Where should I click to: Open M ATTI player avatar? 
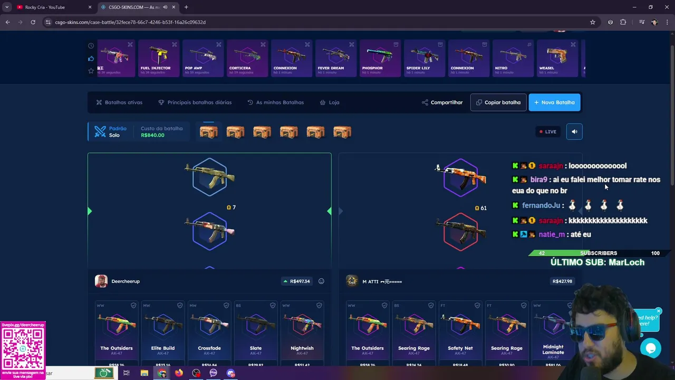352,281
